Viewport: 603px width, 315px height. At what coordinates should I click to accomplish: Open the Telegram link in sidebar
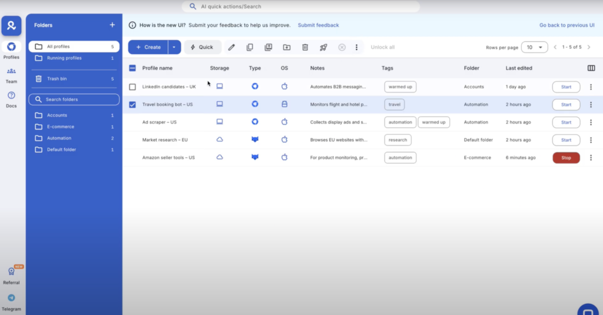click(11, 301)
